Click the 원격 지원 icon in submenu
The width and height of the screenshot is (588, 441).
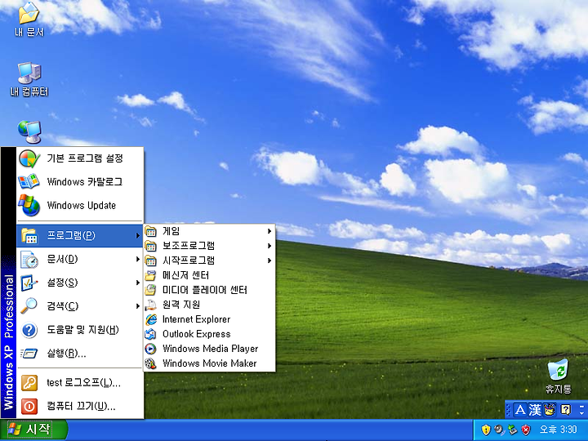[x=151, y=305]
